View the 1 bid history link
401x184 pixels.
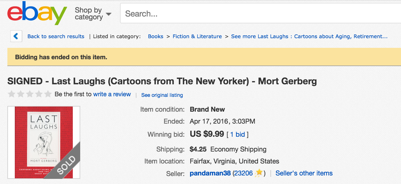tap(237, 134)
